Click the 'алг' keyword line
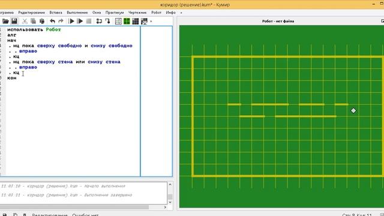The image size is (384, 216). click(x=12, y=35)
